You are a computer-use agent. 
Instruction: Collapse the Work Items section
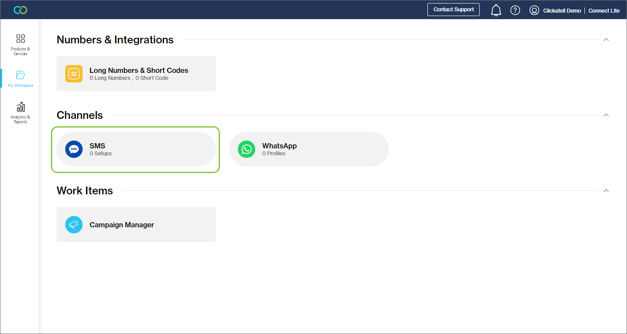pyautogui.click(x=606, y=191)
